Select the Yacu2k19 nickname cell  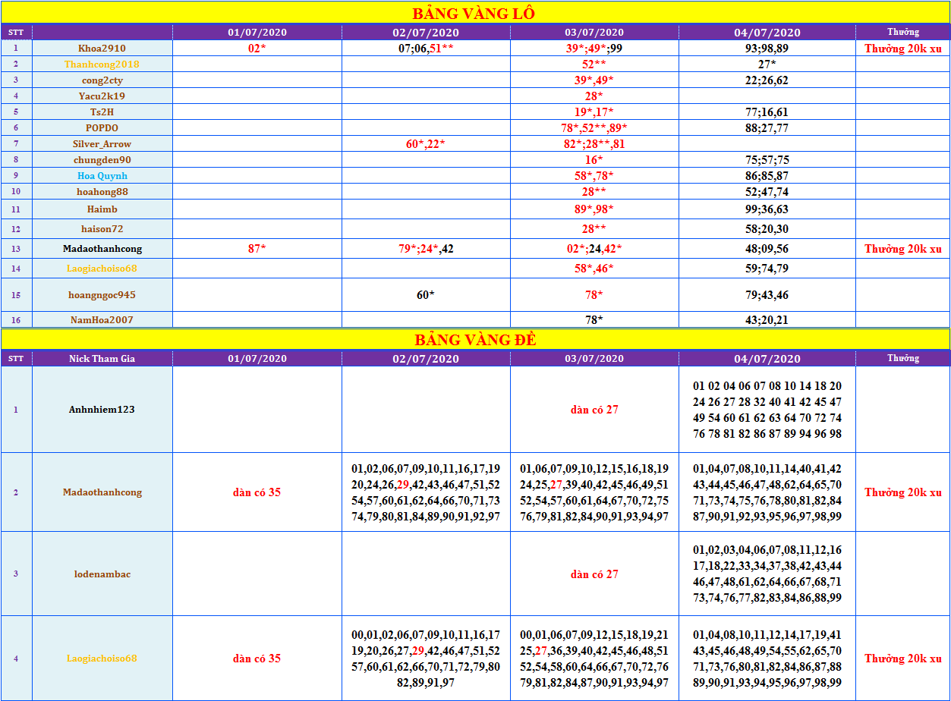pos(102,96)
